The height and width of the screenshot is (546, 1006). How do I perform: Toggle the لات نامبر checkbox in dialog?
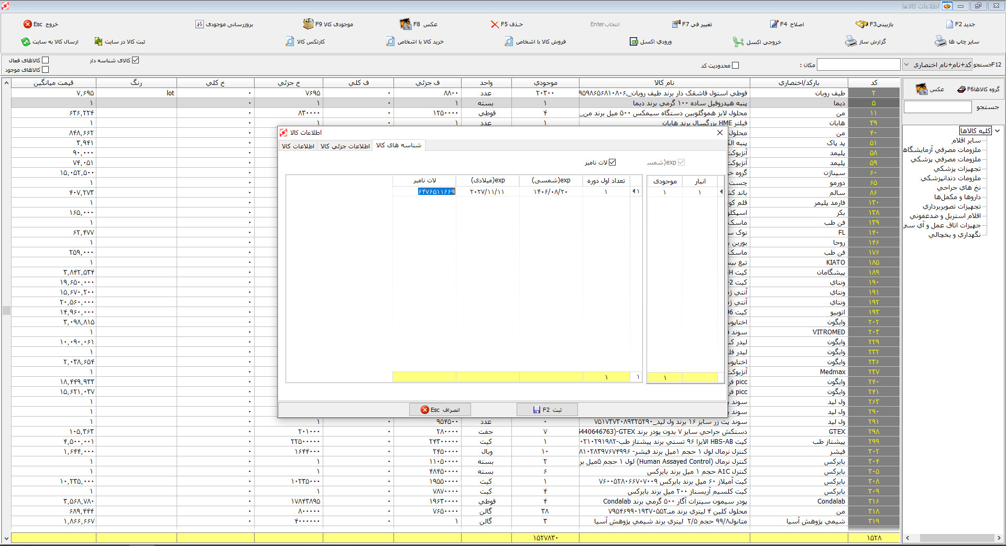[x=613, y=162]
